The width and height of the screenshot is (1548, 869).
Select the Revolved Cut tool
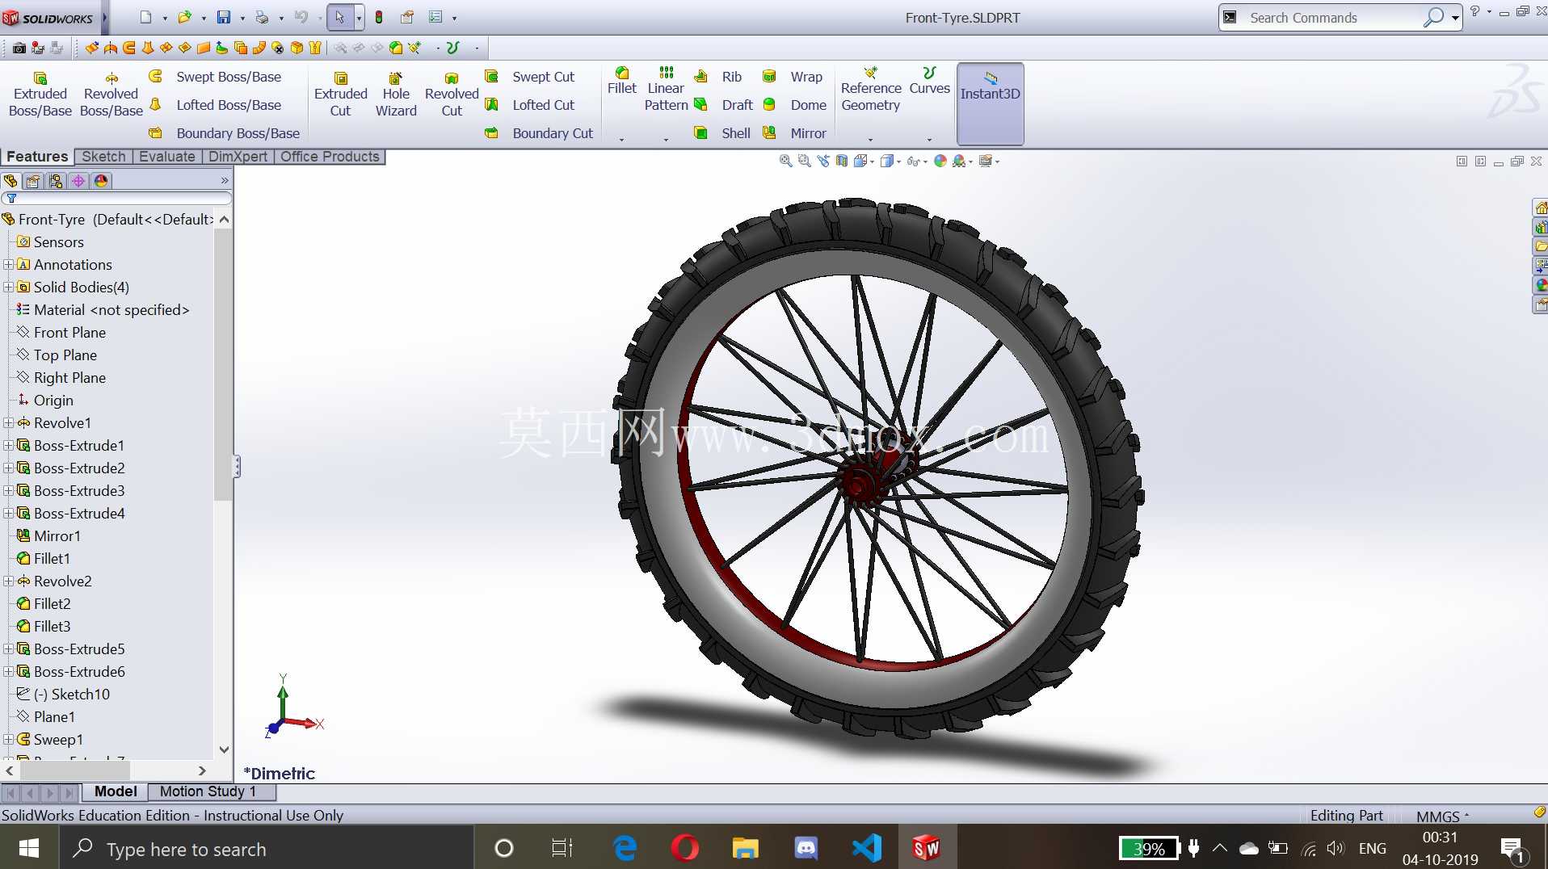coord(452,94)
